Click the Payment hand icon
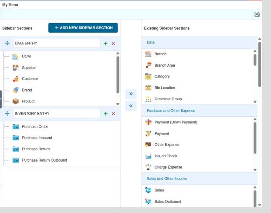271x213 pixels. (148, 134)
